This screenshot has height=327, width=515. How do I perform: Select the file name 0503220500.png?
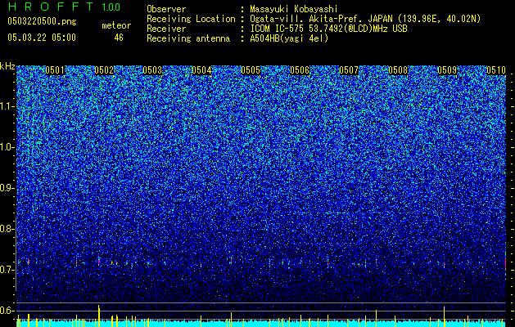pyautogui.click(x=42, y=21)
